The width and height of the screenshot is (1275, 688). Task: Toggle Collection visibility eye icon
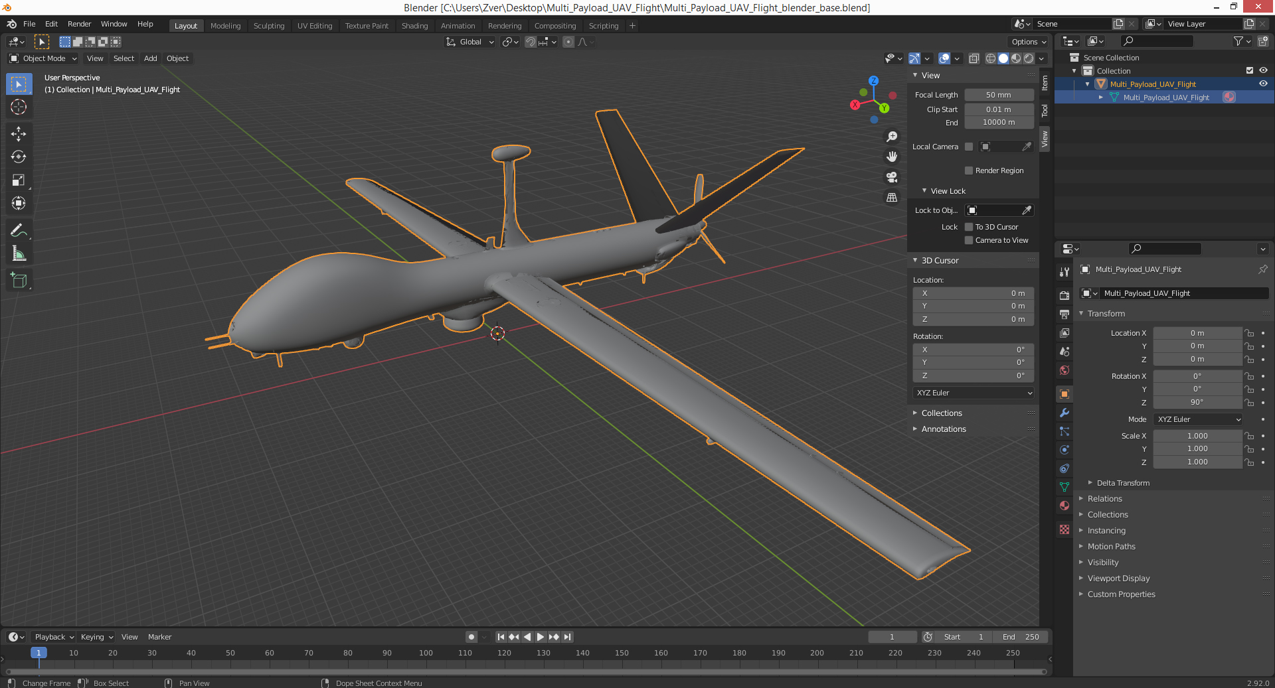[1263, 70]
